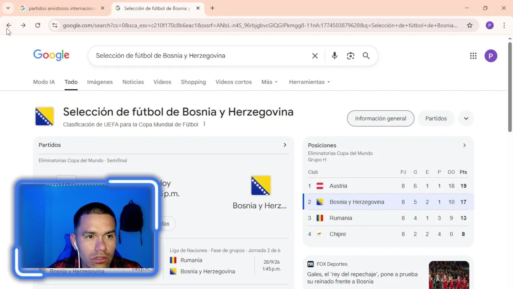
Task: Click the URL in the address bar
Action: [x=260, y=25]
